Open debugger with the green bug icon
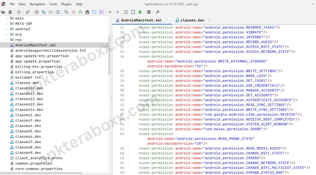316x175 pixels. point(140,12)
